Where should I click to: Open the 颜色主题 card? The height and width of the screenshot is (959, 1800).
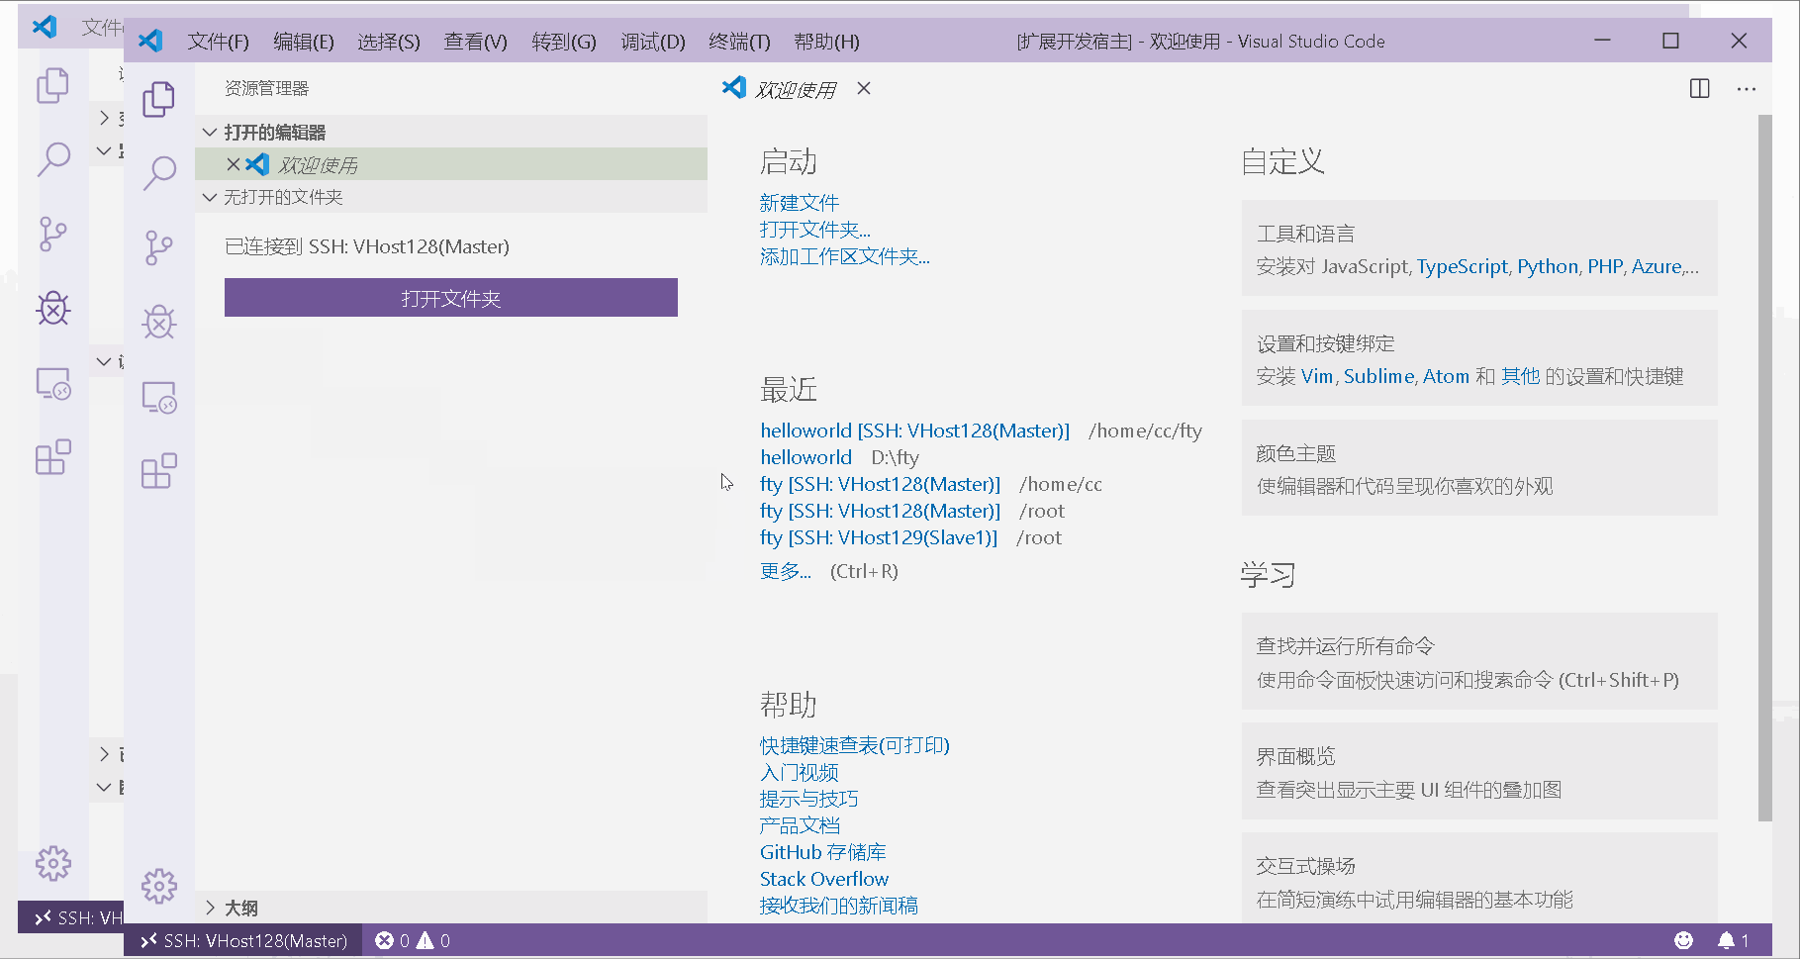point(1479,468)
